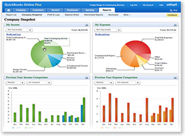Expand the More submenu dropdown

[127, 15]
